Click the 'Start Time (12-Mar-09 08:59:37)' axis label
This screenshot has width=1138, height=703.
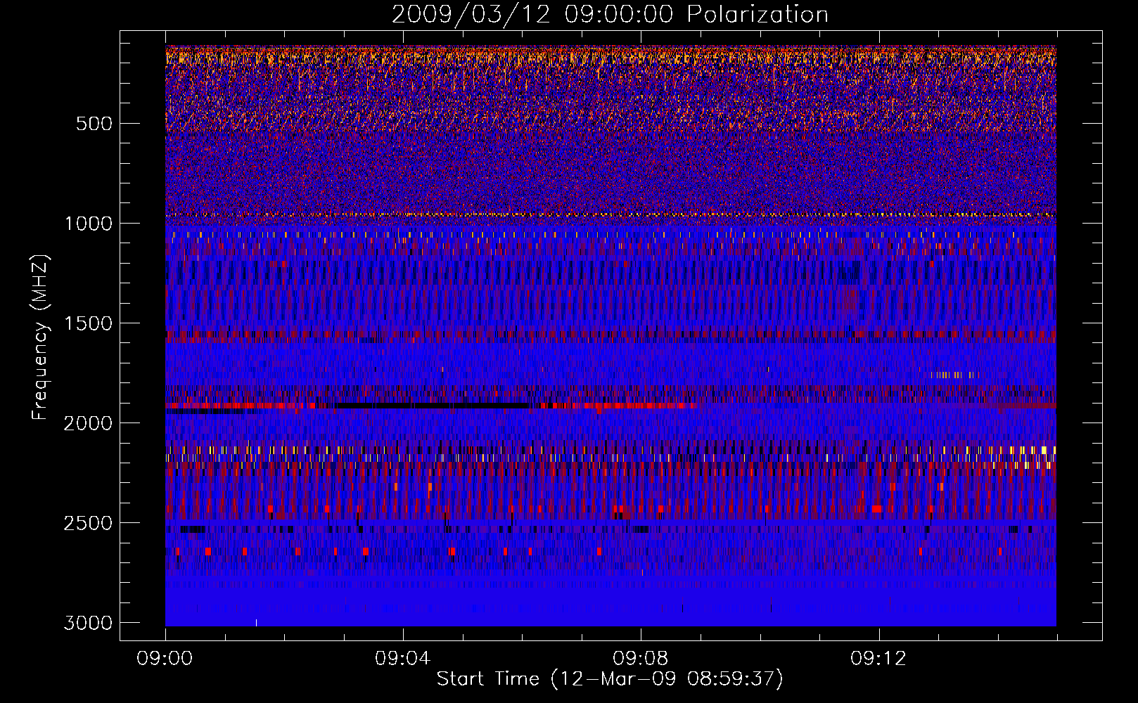[x=610, y=679]
